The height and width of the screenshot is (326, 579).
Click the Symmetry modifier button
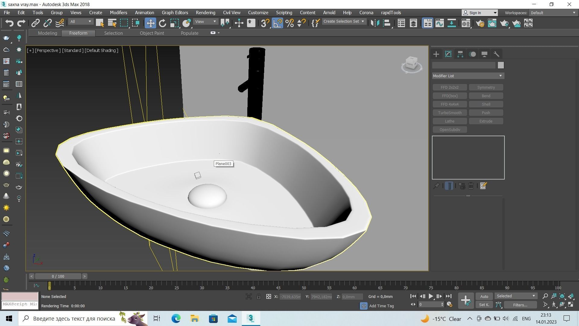point(486,88)
